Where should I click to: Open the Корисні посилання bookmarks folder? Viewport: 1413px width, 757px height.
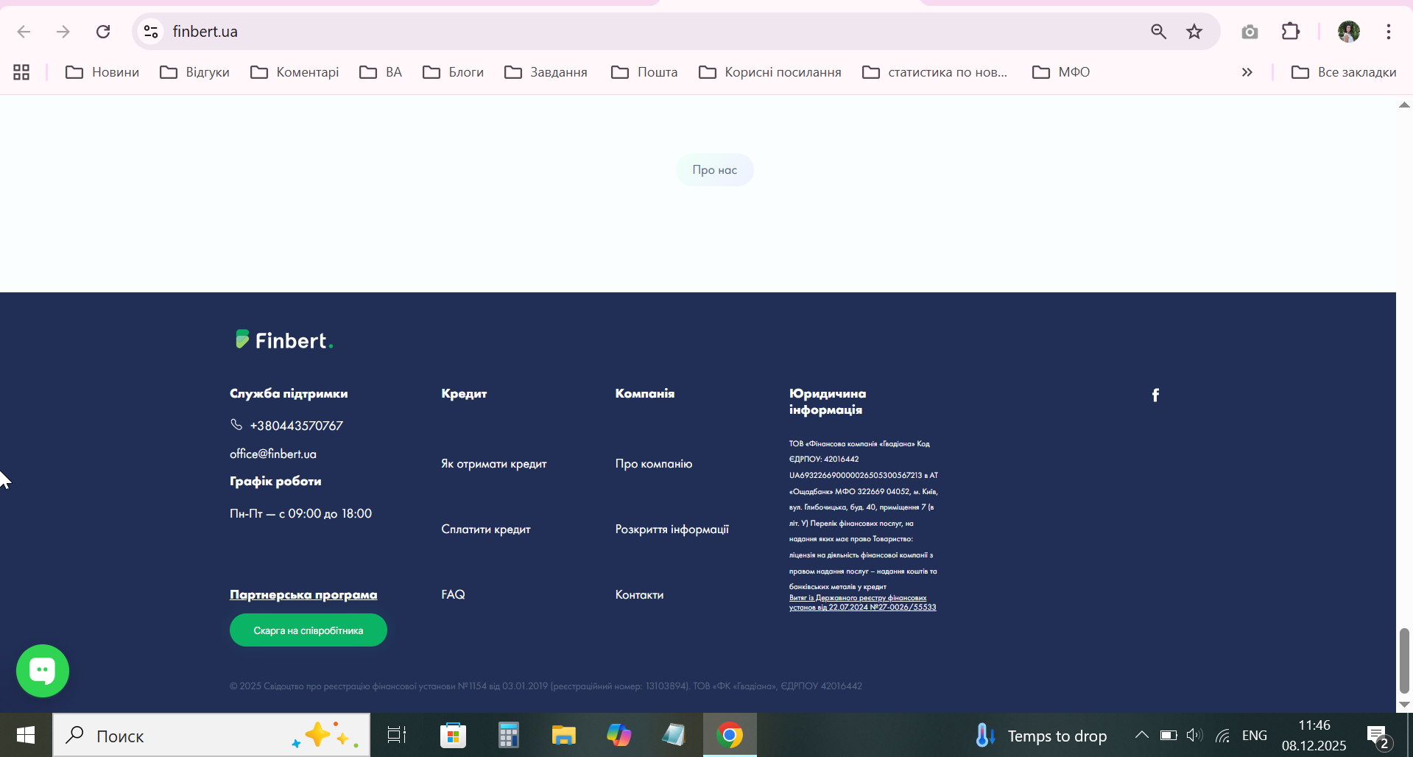[x=770, y=72]
